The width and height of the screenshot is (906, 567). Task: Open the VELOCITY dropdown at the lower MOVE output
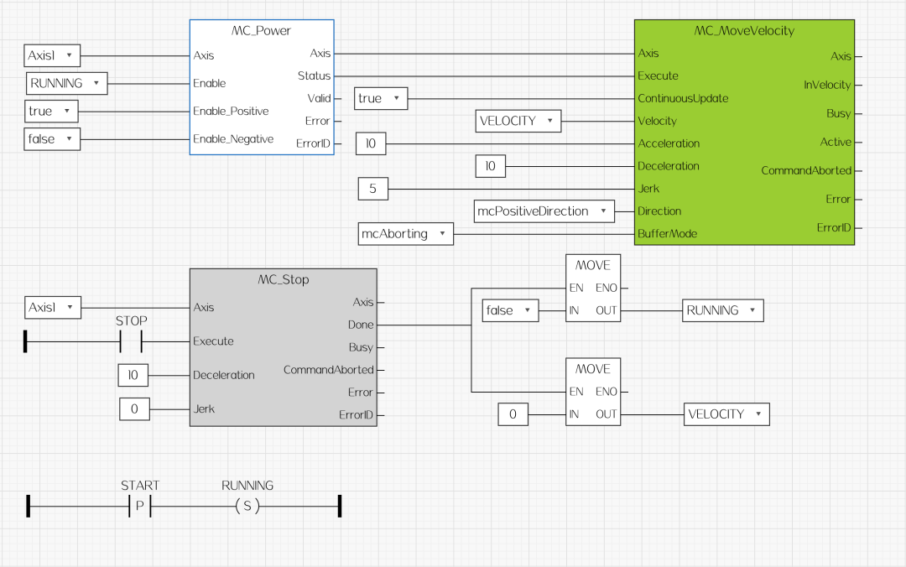(726, 414)
